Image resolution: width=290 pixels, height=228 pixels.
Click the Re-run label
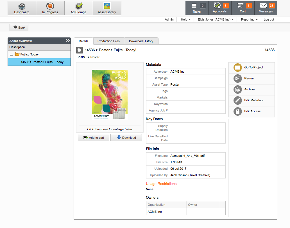pos(249,78)
